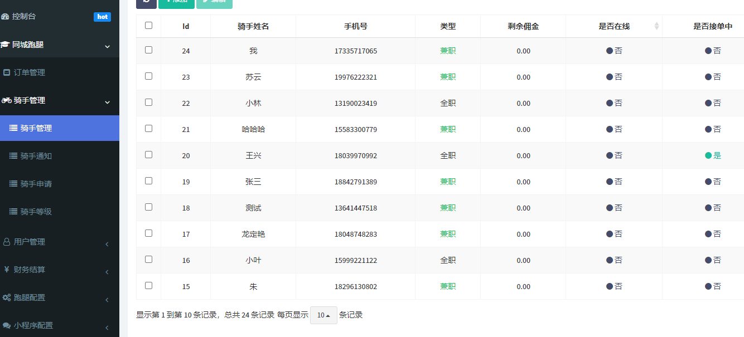Go to the 骑手申请 menu item
Image resolution: width=744 pixels, height=337 pixels.
36,184
